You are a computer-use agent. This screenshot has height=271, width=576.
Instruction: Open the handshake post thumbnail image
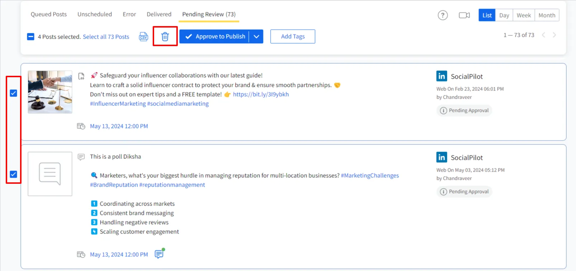(50, 92)
